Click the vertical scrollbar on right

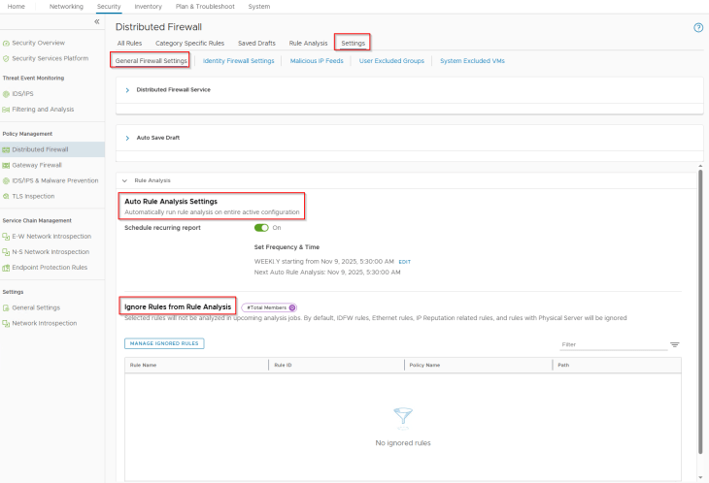(x=699, y=310)
